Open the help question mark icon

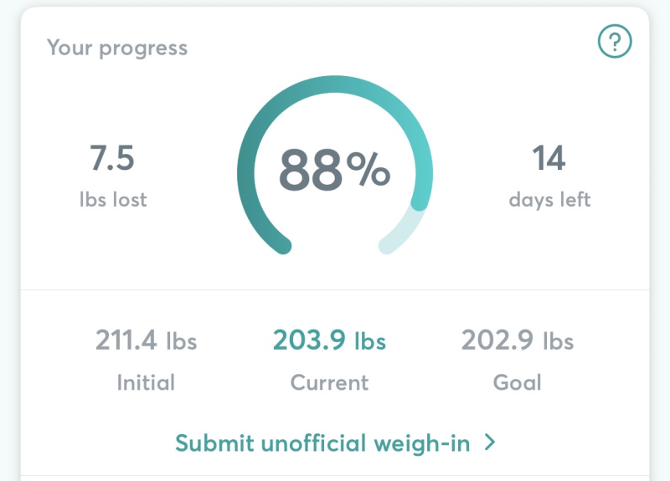(x=615, y=41)
